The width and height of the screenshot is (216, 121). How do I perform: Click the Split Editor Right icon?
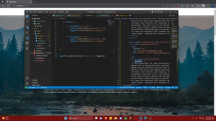tap(173, 15)
